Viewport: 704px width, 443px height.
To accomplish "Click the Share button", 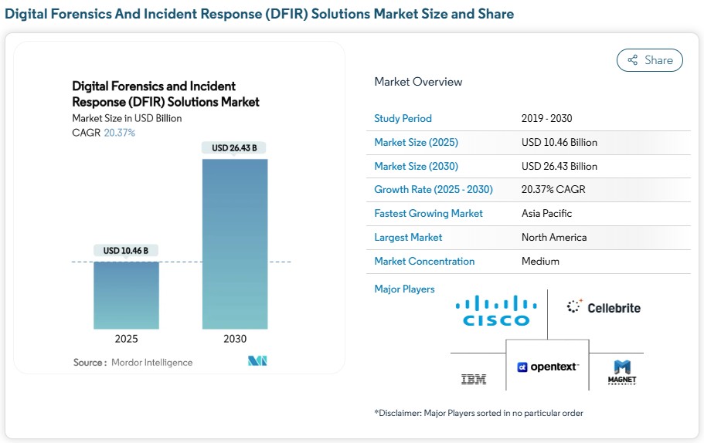I will [x=649, y=60].
